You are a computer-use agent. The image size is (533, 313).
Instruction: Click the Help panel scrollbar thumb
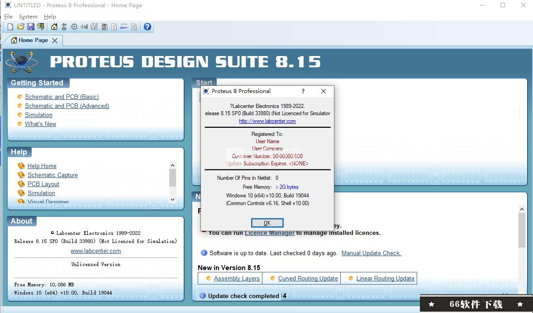173,178
